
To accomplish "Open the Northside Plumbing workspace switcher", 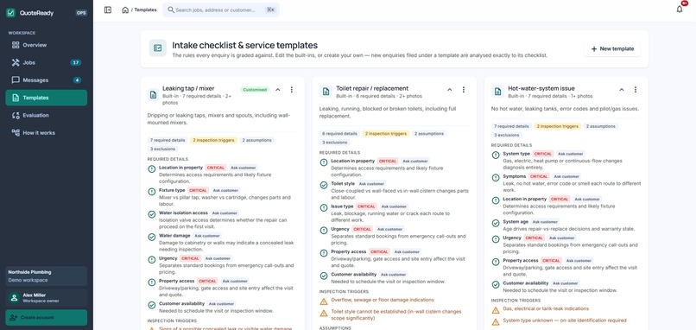I will tap(46, 276).
